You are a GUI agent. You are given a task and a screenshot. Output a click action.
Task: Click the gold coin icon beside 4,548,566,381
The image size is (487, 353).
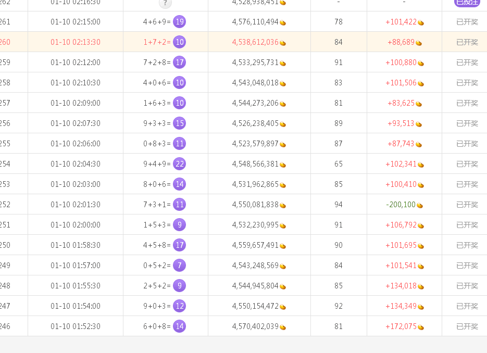[x=283, y=165]
